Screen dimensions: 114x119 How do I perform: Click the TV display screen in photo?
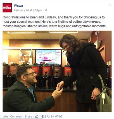49,57
